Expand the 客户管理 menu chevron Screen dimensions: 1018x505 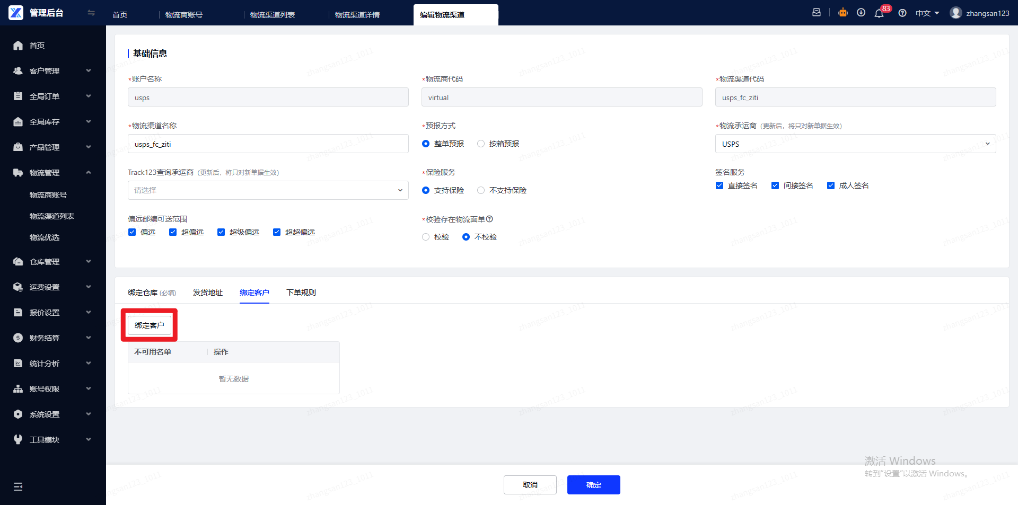(x=89, y=70)
